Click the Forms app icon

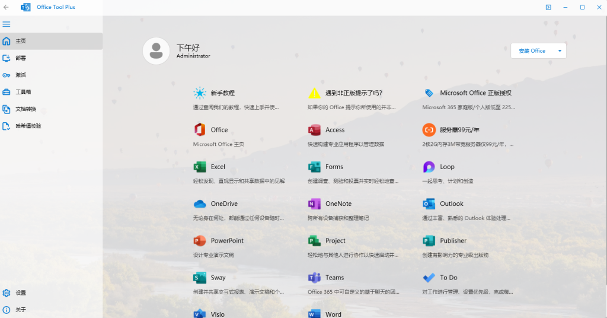(x=314, y=167)
